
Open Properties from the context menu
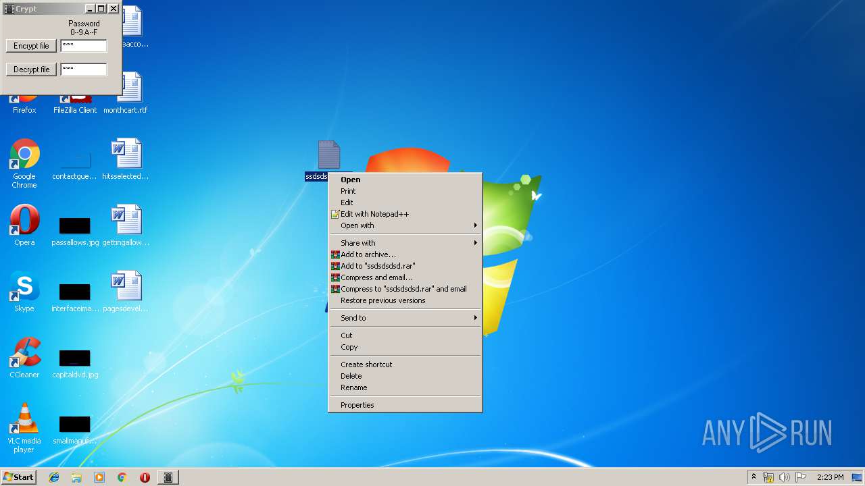tap(405, 405)
